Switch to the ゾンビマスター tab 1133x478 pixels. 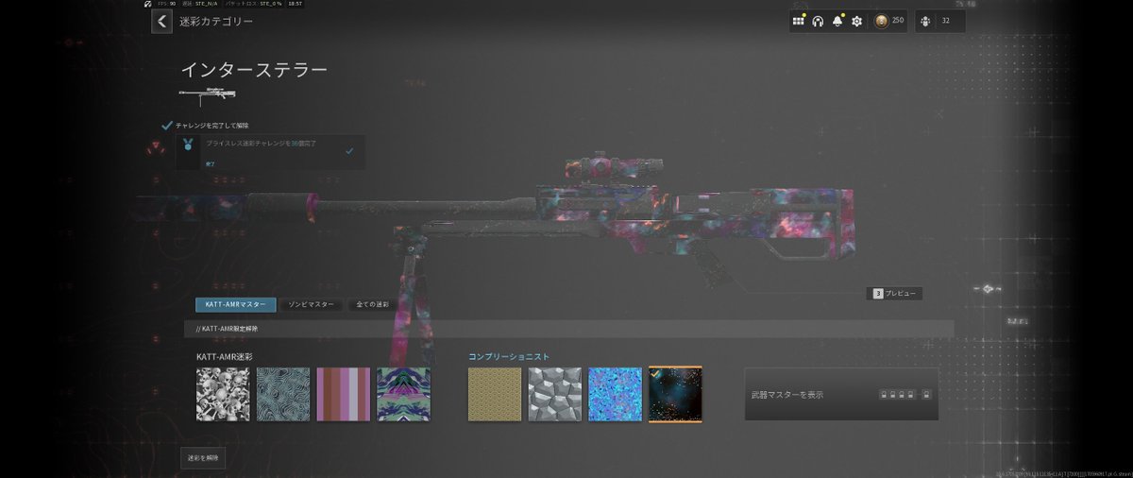point(311,304)
